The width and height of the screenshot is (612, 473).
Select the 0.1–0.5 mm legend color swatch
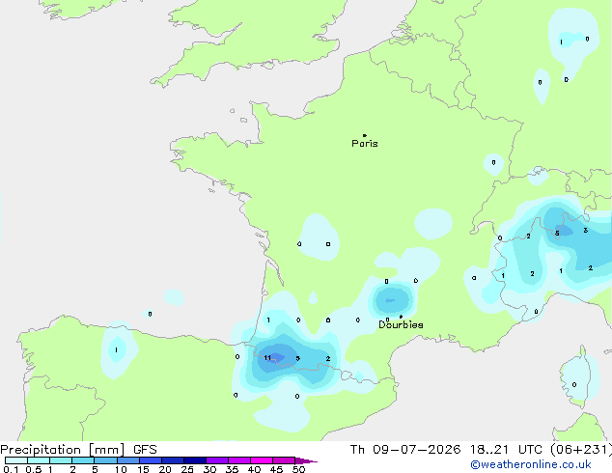16,460
